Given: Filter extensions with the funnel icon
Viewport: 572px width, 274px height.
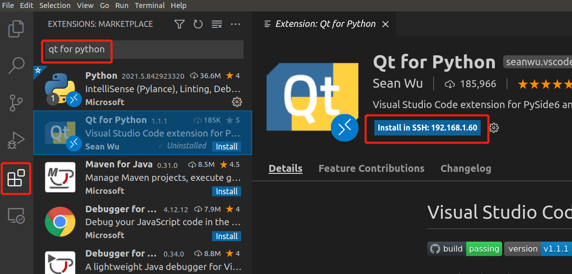Looking at the screenshot, I should click(x=179, y=24).
